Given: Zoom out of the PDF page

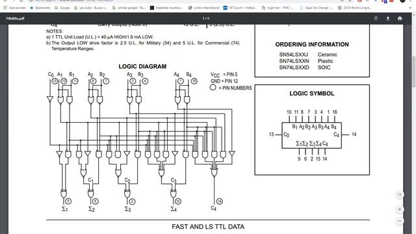Looking at the screenshot, I should (x=400, y=221).
